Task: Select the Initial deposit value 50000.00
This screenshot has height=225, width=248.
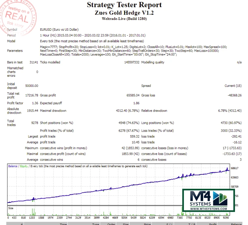Action: tap(32, 86)
